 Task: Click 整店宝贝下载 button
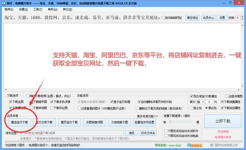tap(20, 122)
